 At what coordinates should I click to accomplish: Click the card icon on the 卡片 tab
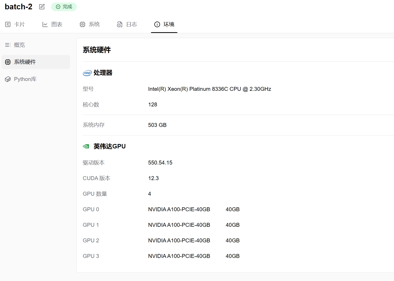pyautogui.click(x=8, y=24)
